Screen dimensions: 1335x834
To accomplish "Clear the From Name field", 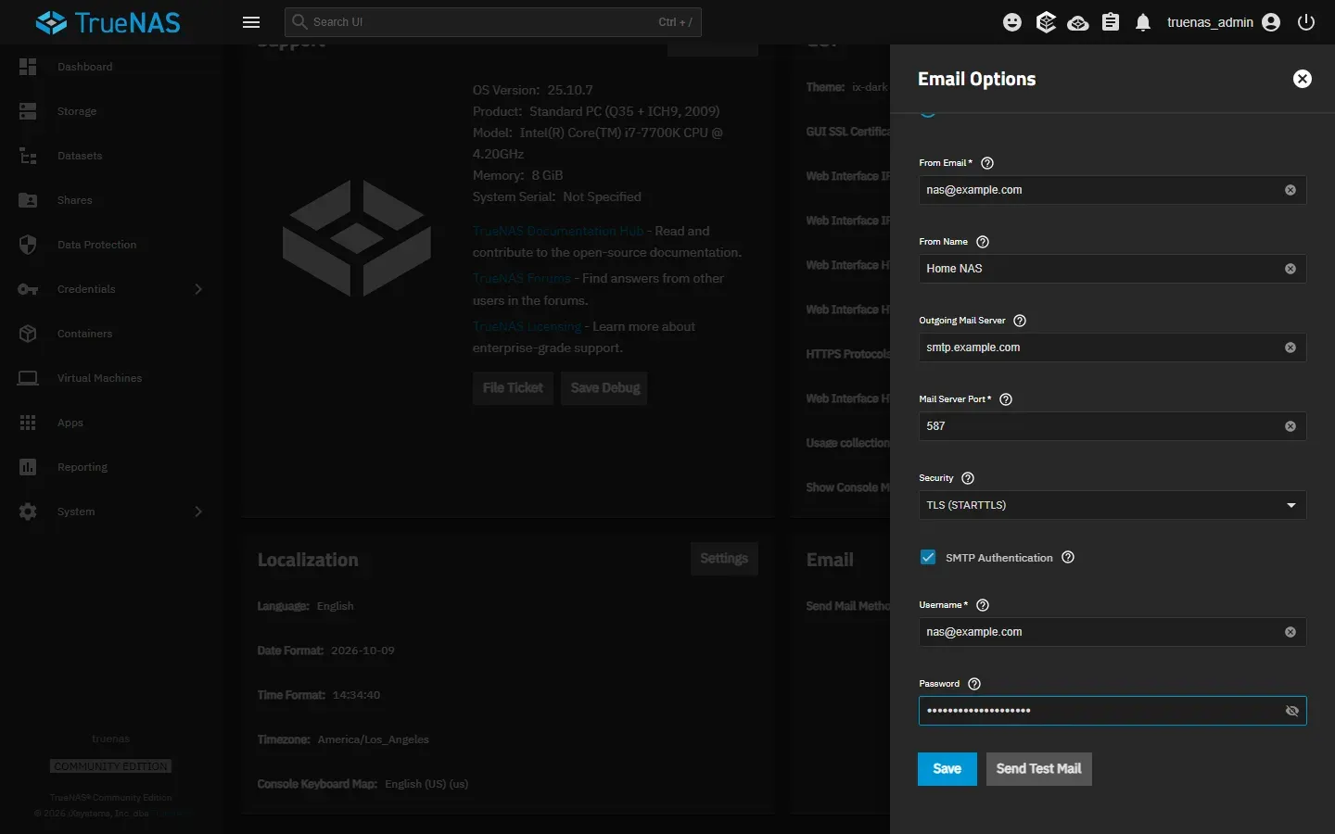I will pyautogui.click(x=1290, y=269).
